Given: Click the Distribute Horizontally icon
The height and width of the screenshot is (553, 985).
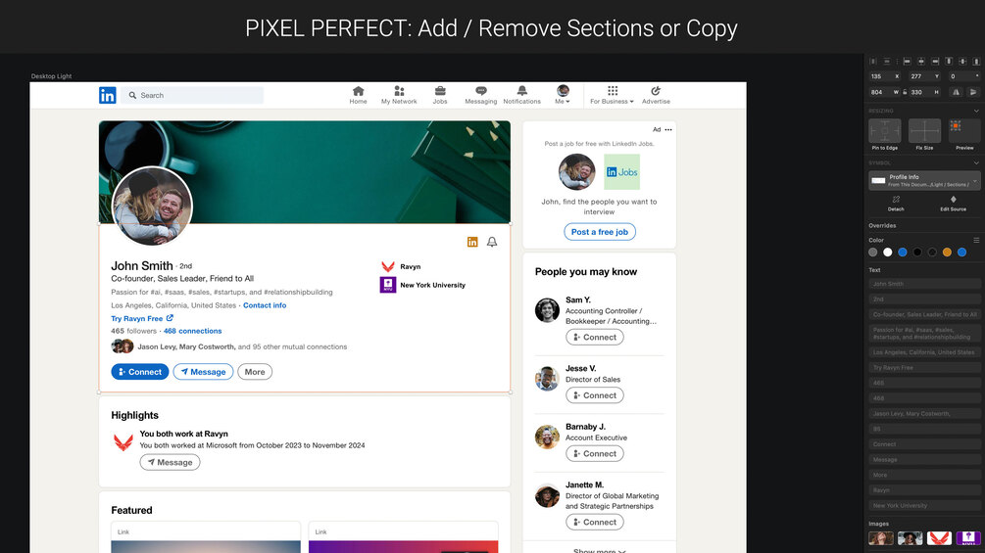Looking at the screenshot, I should click(x=872, y=62).
